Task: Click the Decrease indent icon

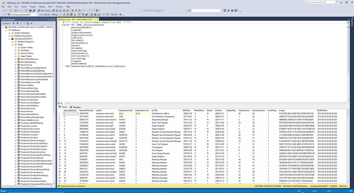Action: [x=112, y=15]
